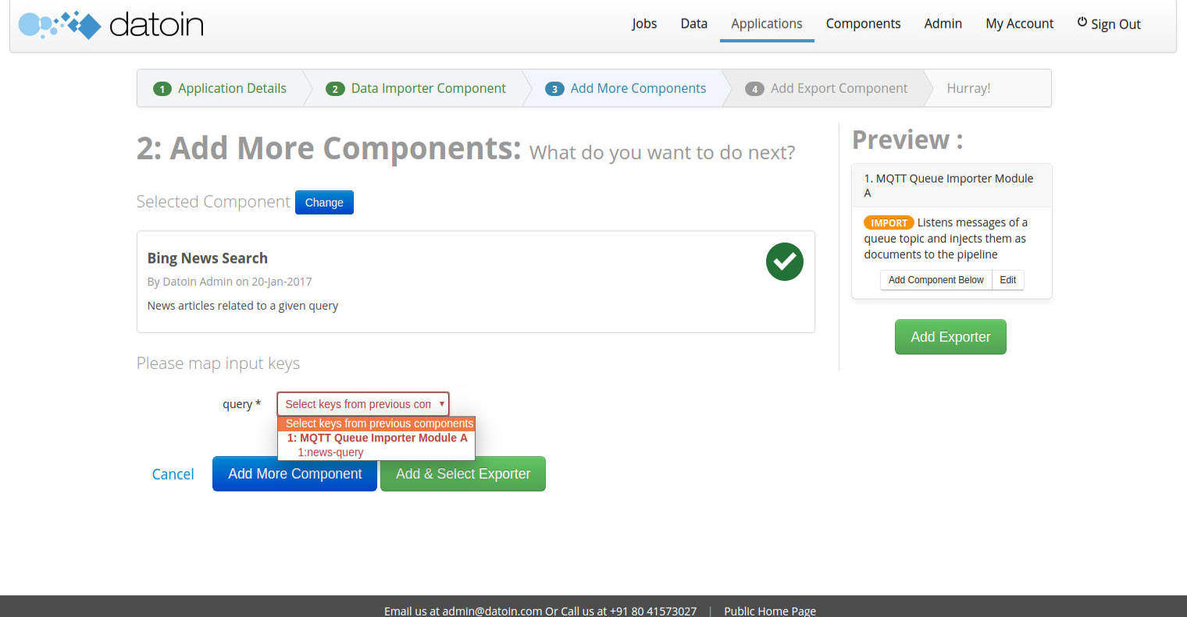Screen dimensions: 1187x617
Task: Click 'Listens messages of a queue topic' description
Action: [x=946, y=239]
